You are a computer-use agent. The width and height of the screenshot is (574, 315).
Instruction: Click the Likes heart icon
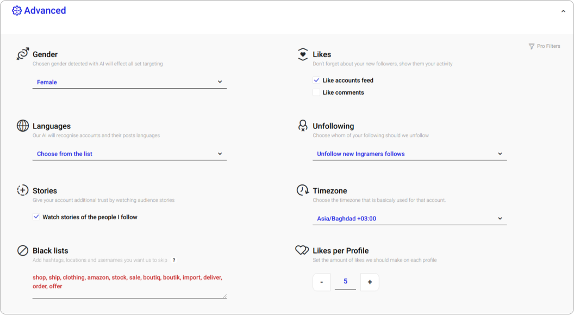coord(303,54)
